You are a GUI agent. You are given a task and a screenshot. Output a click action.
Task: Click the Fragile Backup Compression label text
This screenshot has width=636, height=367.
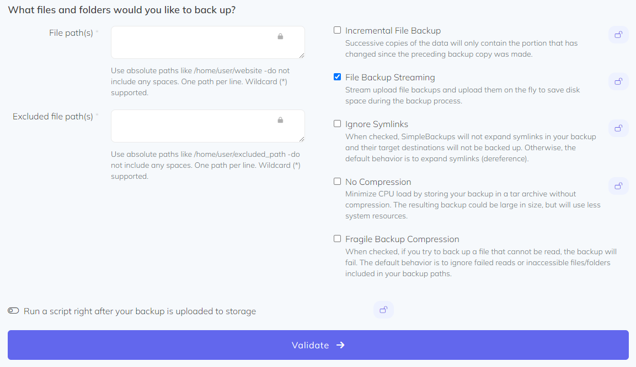pyautogui.click(x=402, y=239)
